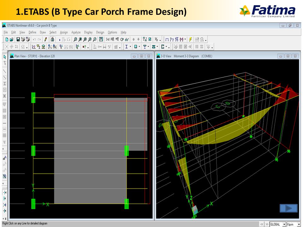Open the question-mark tool dropdown arrow

tap(88, 47)
